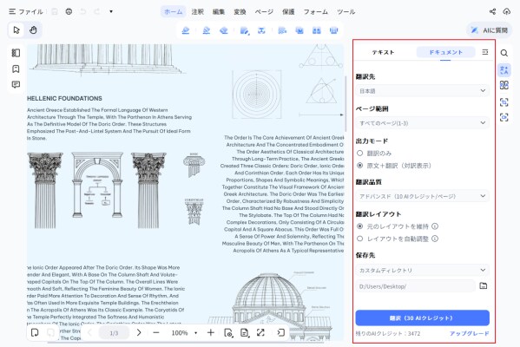The image size is (520, 347).
Task: Click the アップグレード link
Action: coord(470,333)
